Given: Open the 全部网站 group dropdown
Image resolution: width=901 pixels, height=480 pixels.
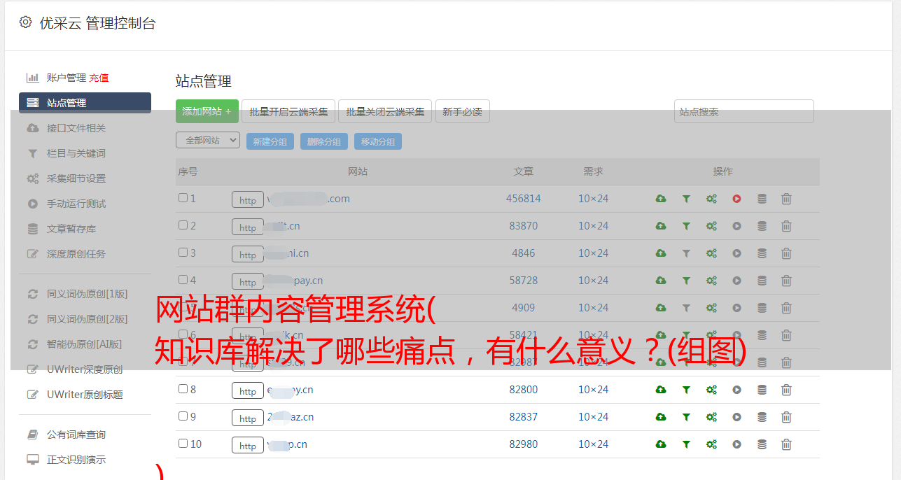Looking at the screenshot, I should click(208, 141).
